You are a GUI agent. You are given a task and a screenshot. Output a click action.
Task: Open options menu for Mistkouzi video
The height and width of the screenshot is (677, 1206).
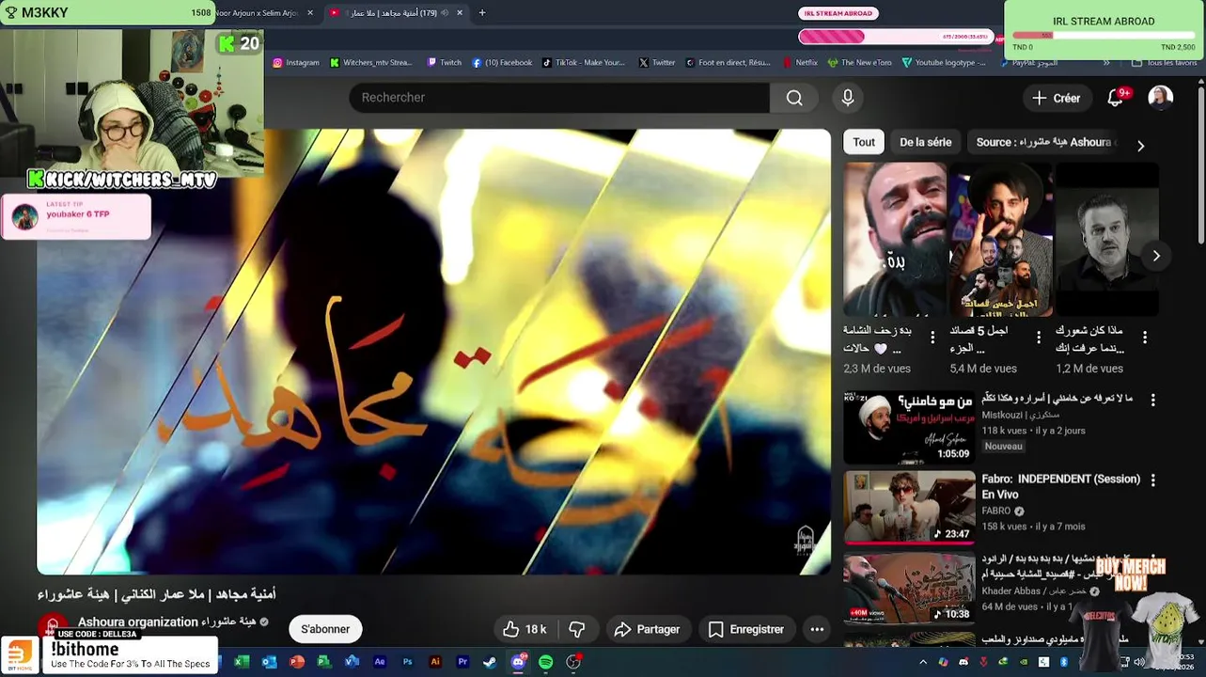[x=1152, y=400]
